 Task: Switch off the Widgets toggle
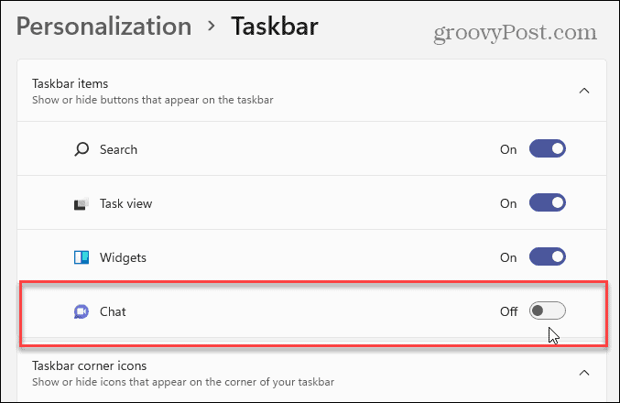coord(548,257)
